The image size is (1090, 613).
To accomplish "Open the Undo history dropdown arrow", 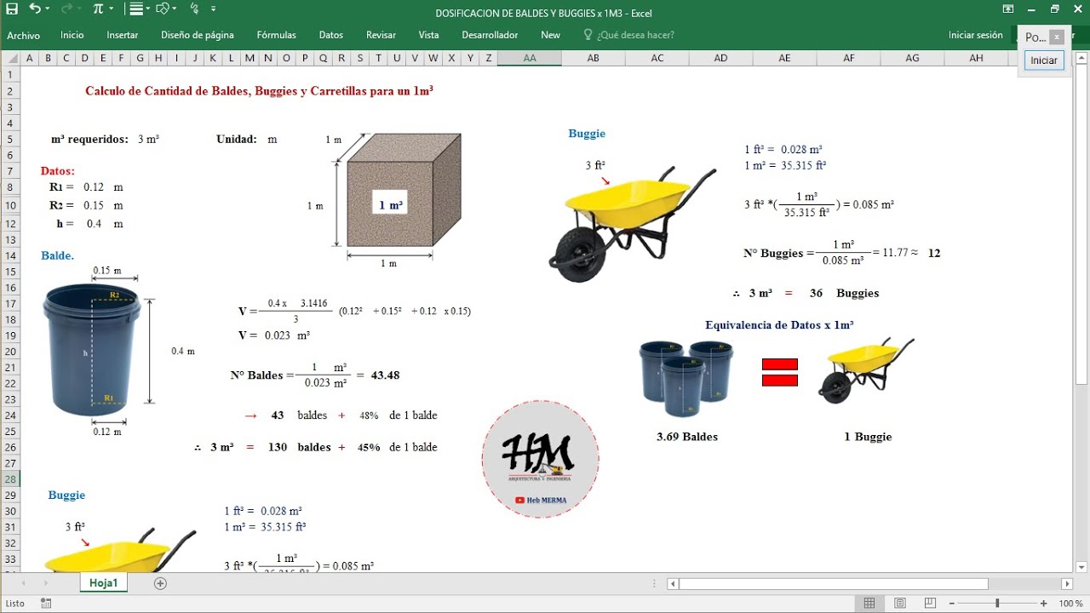I will 47,9.
